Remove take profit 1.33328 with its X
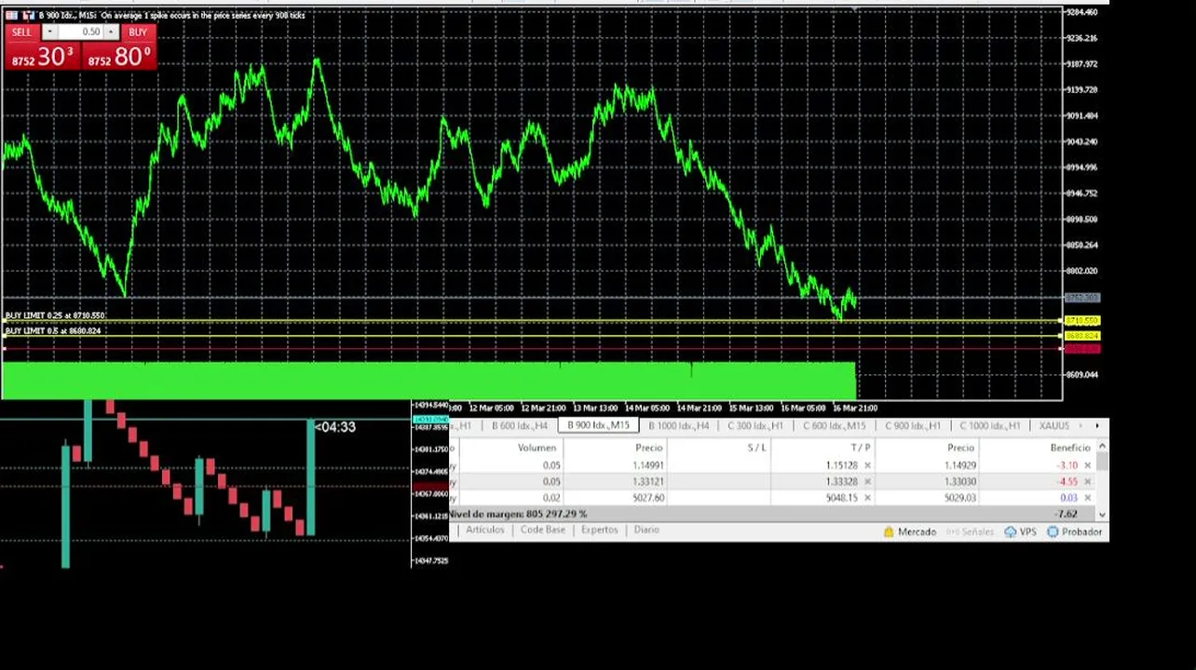The width and height of the screenshot is (1196, 670). point(867,482)
